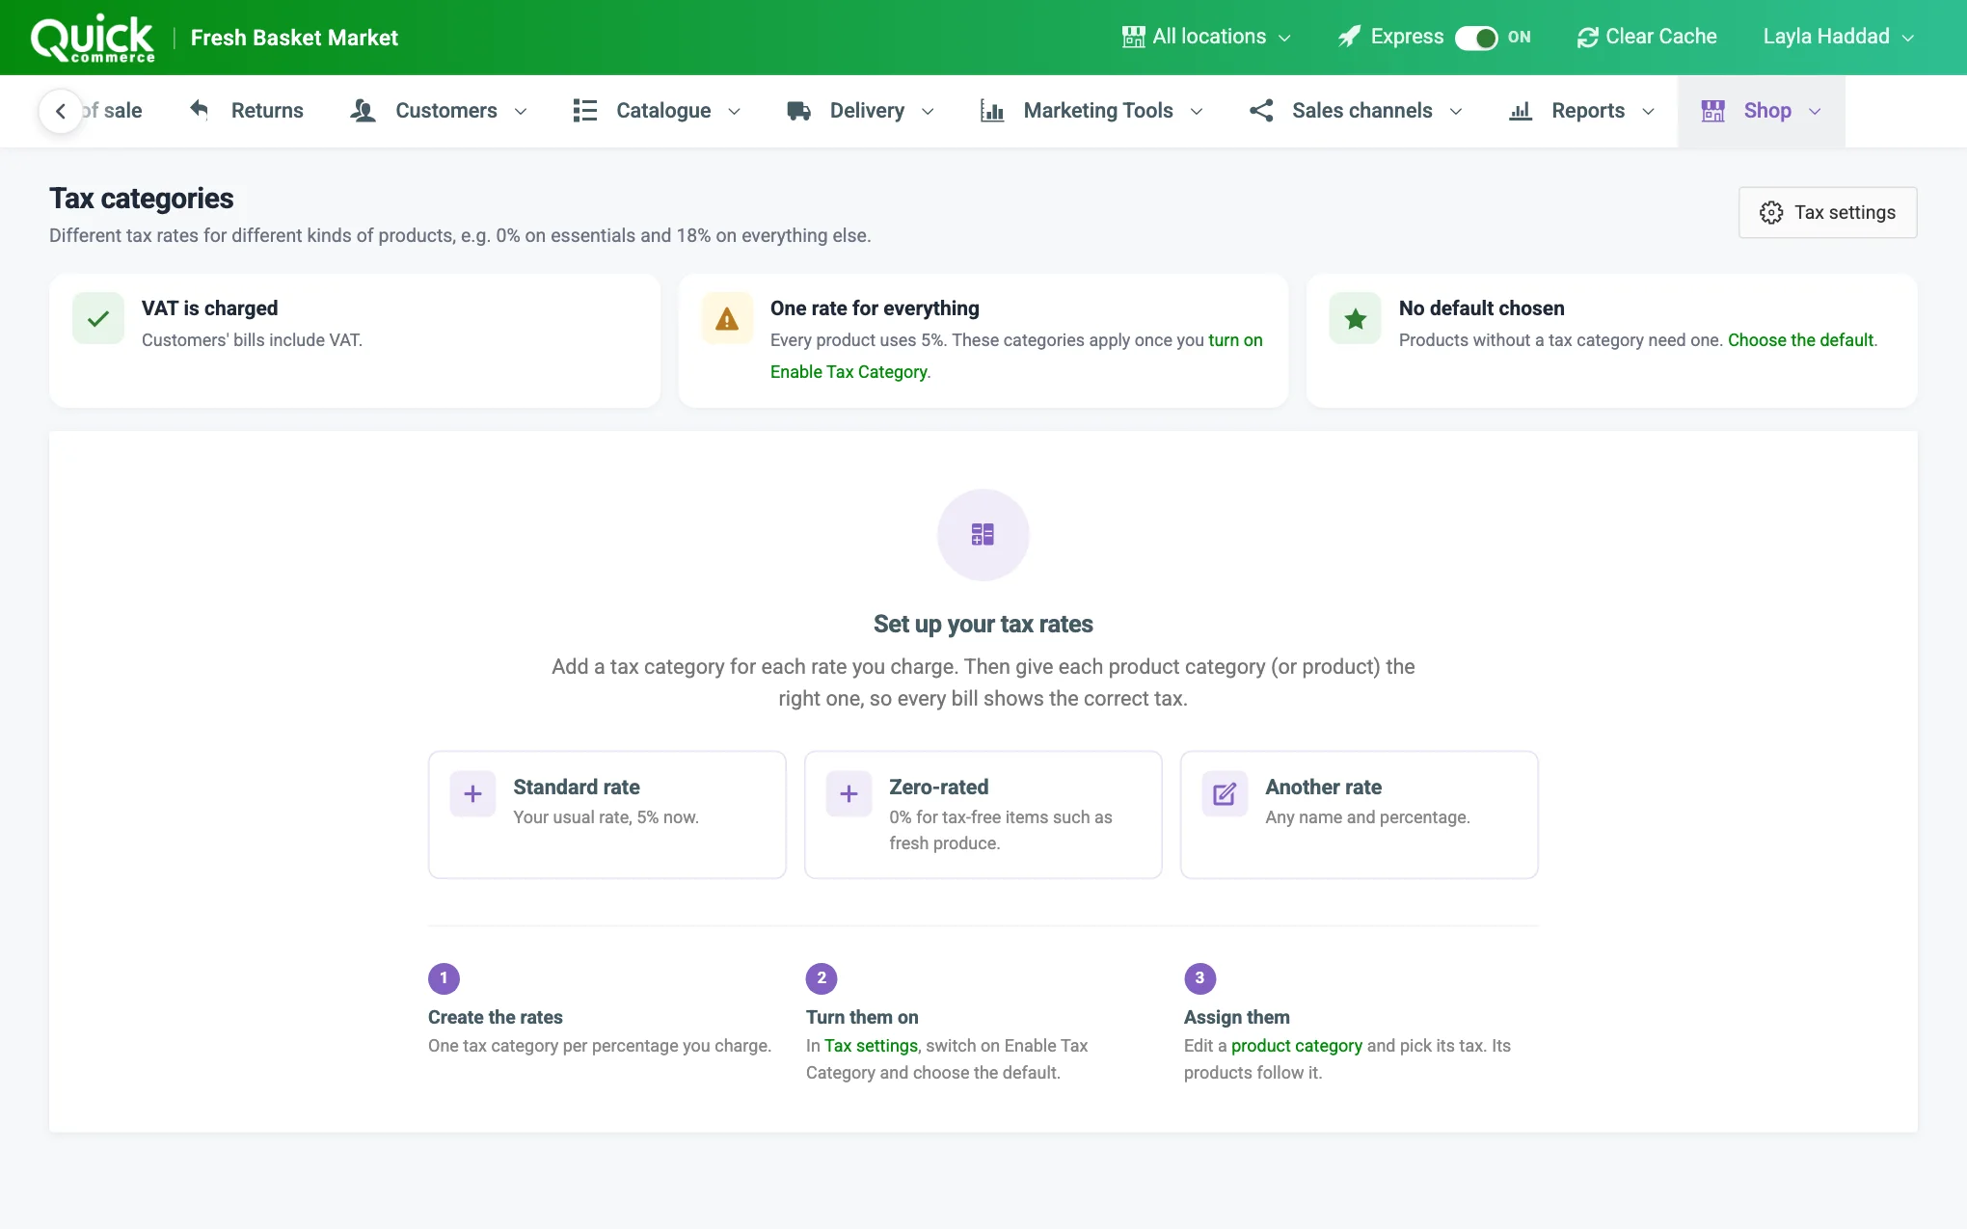Image resolution: width=1967 pixels, height=1229 pixels.
Task: Expand the Sales channels chevron
Action: pos(1456,111)
